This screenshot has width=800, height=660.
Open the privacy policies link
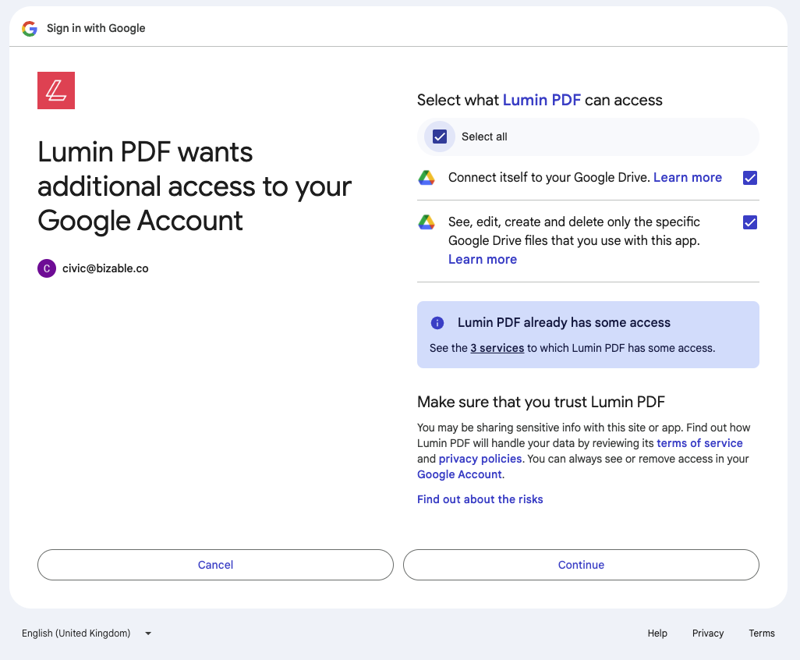(x=480, y=459)
